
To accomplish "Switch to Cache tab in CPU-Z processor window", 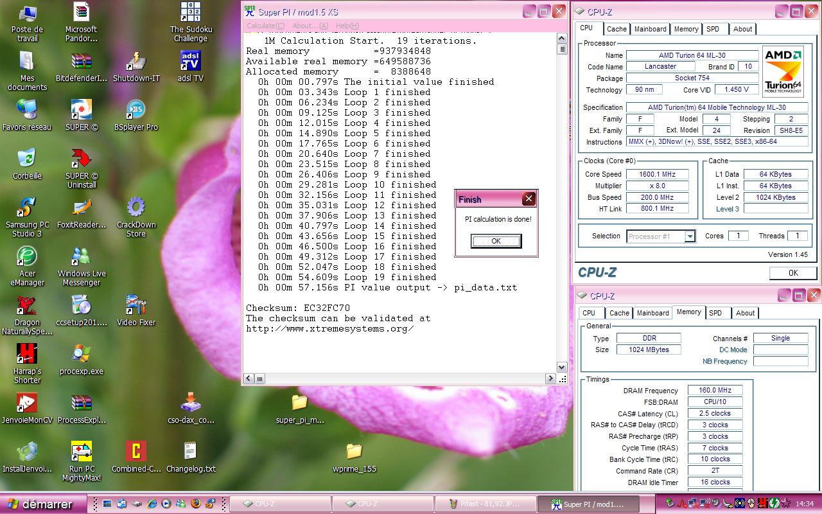I will [x=616, y=29].
